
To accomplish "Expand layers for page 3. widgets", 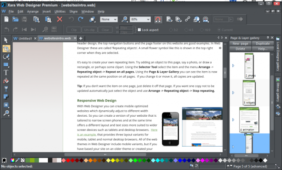I will point(233,93).
